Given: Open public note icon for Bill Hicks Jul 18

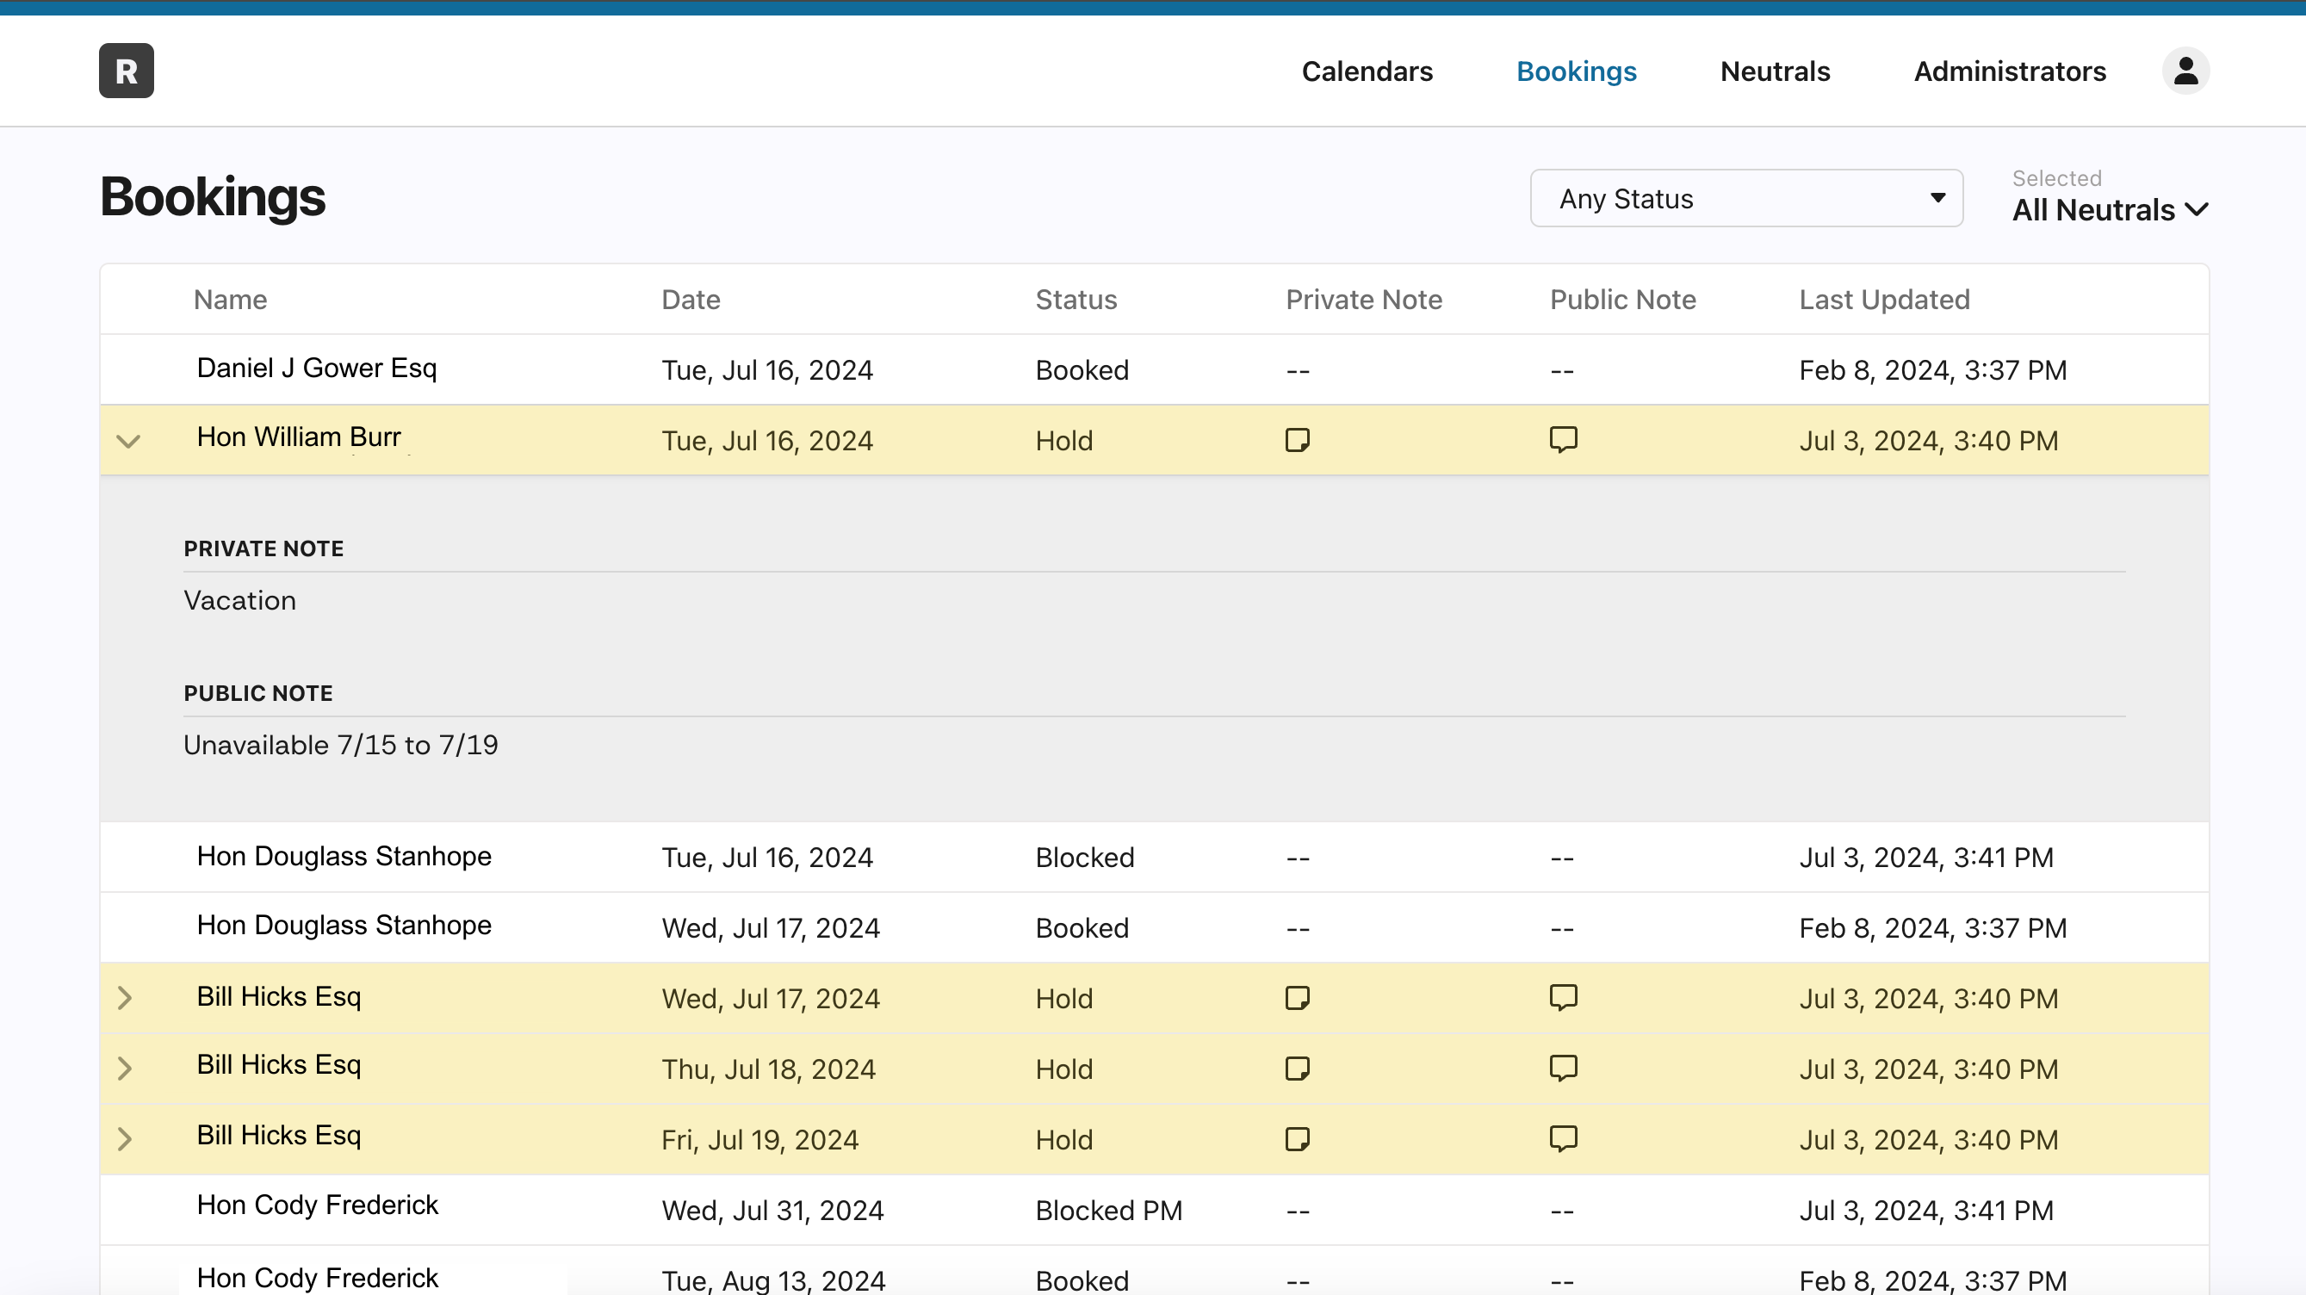Looking at the screenshot, I should click(1563, 1068).
